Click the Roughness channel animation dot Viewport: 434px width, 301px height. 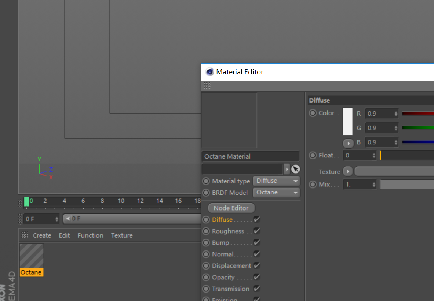(206, 231)
